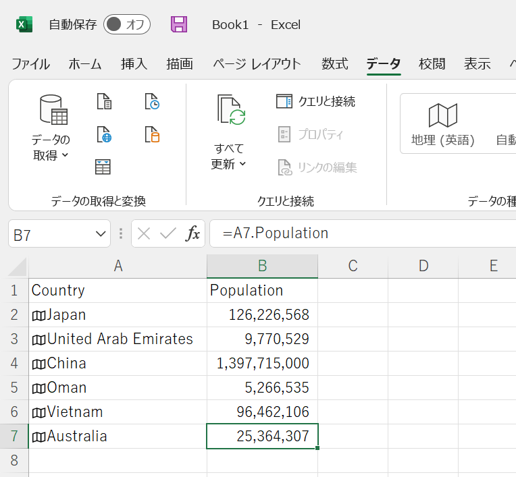Select the Country header cell

coord(118,291)
